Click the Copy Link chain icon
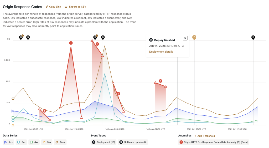 coord(47,7)
